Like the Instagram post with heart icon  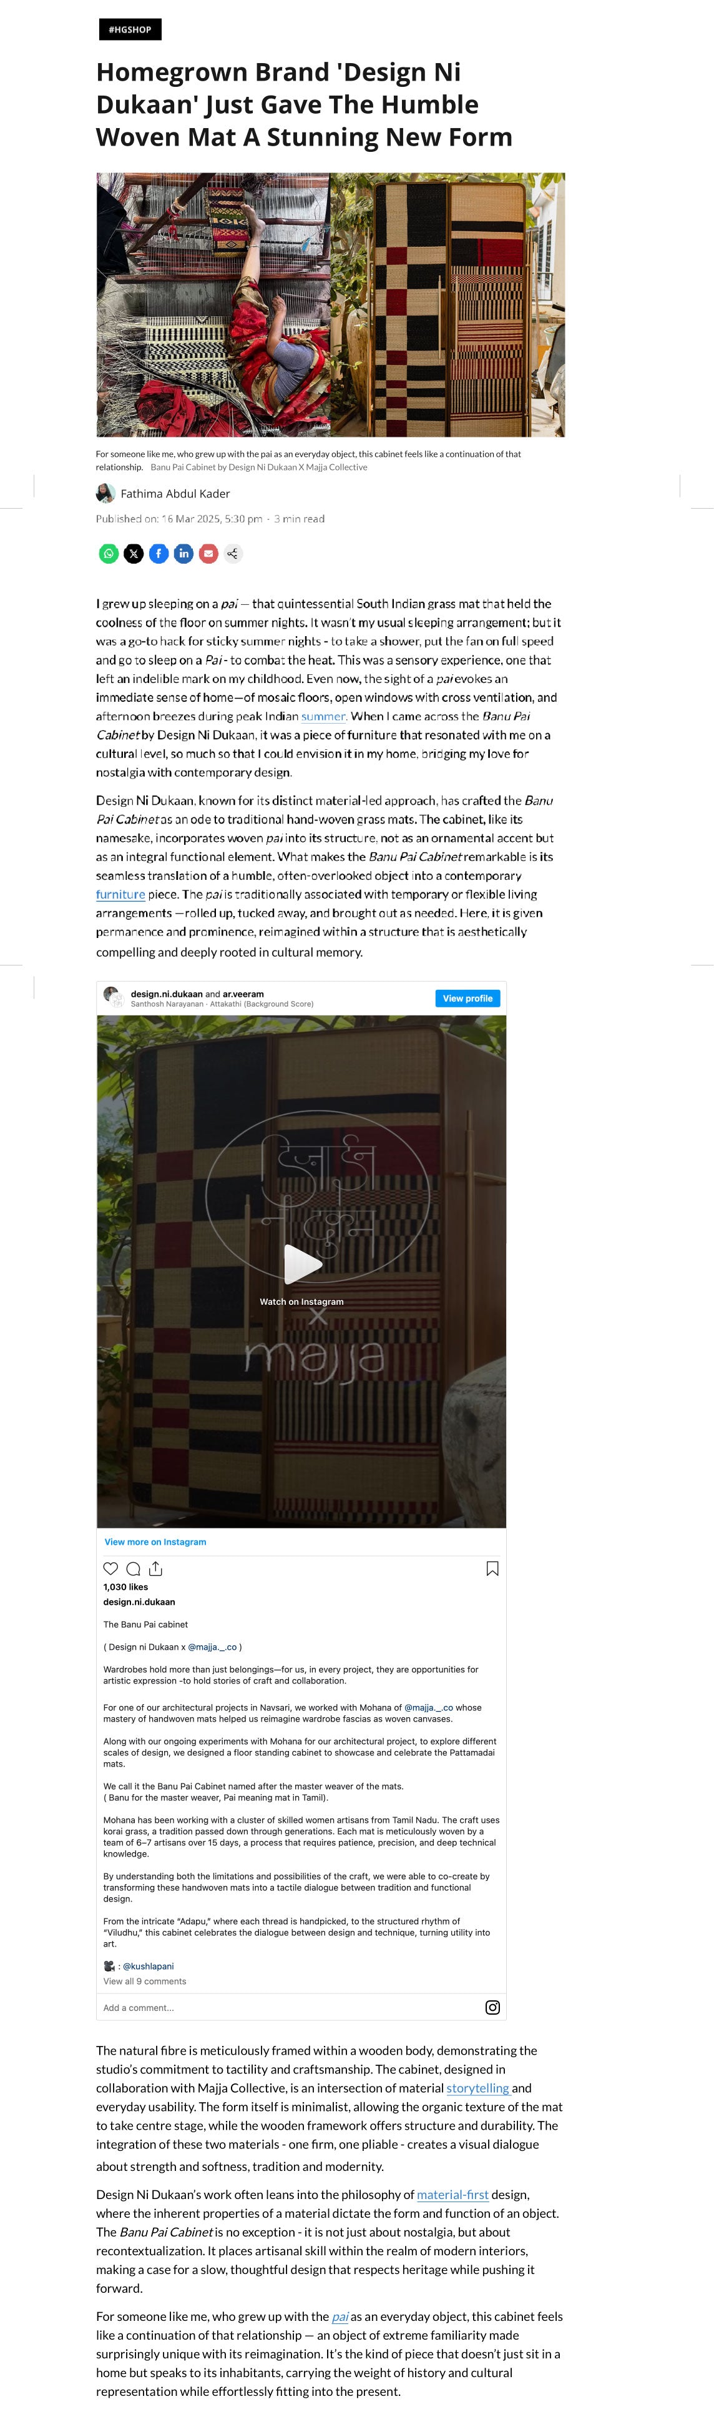110,1569
